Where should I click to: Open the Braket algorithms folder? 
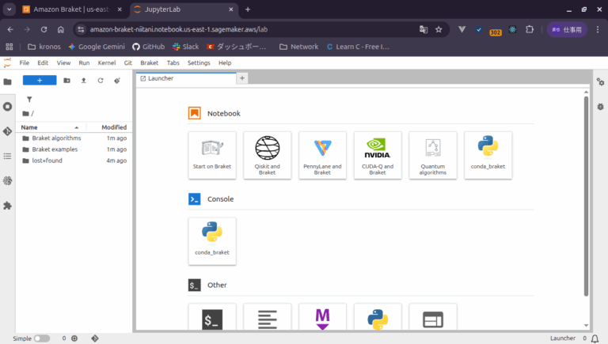coord(74,138)
